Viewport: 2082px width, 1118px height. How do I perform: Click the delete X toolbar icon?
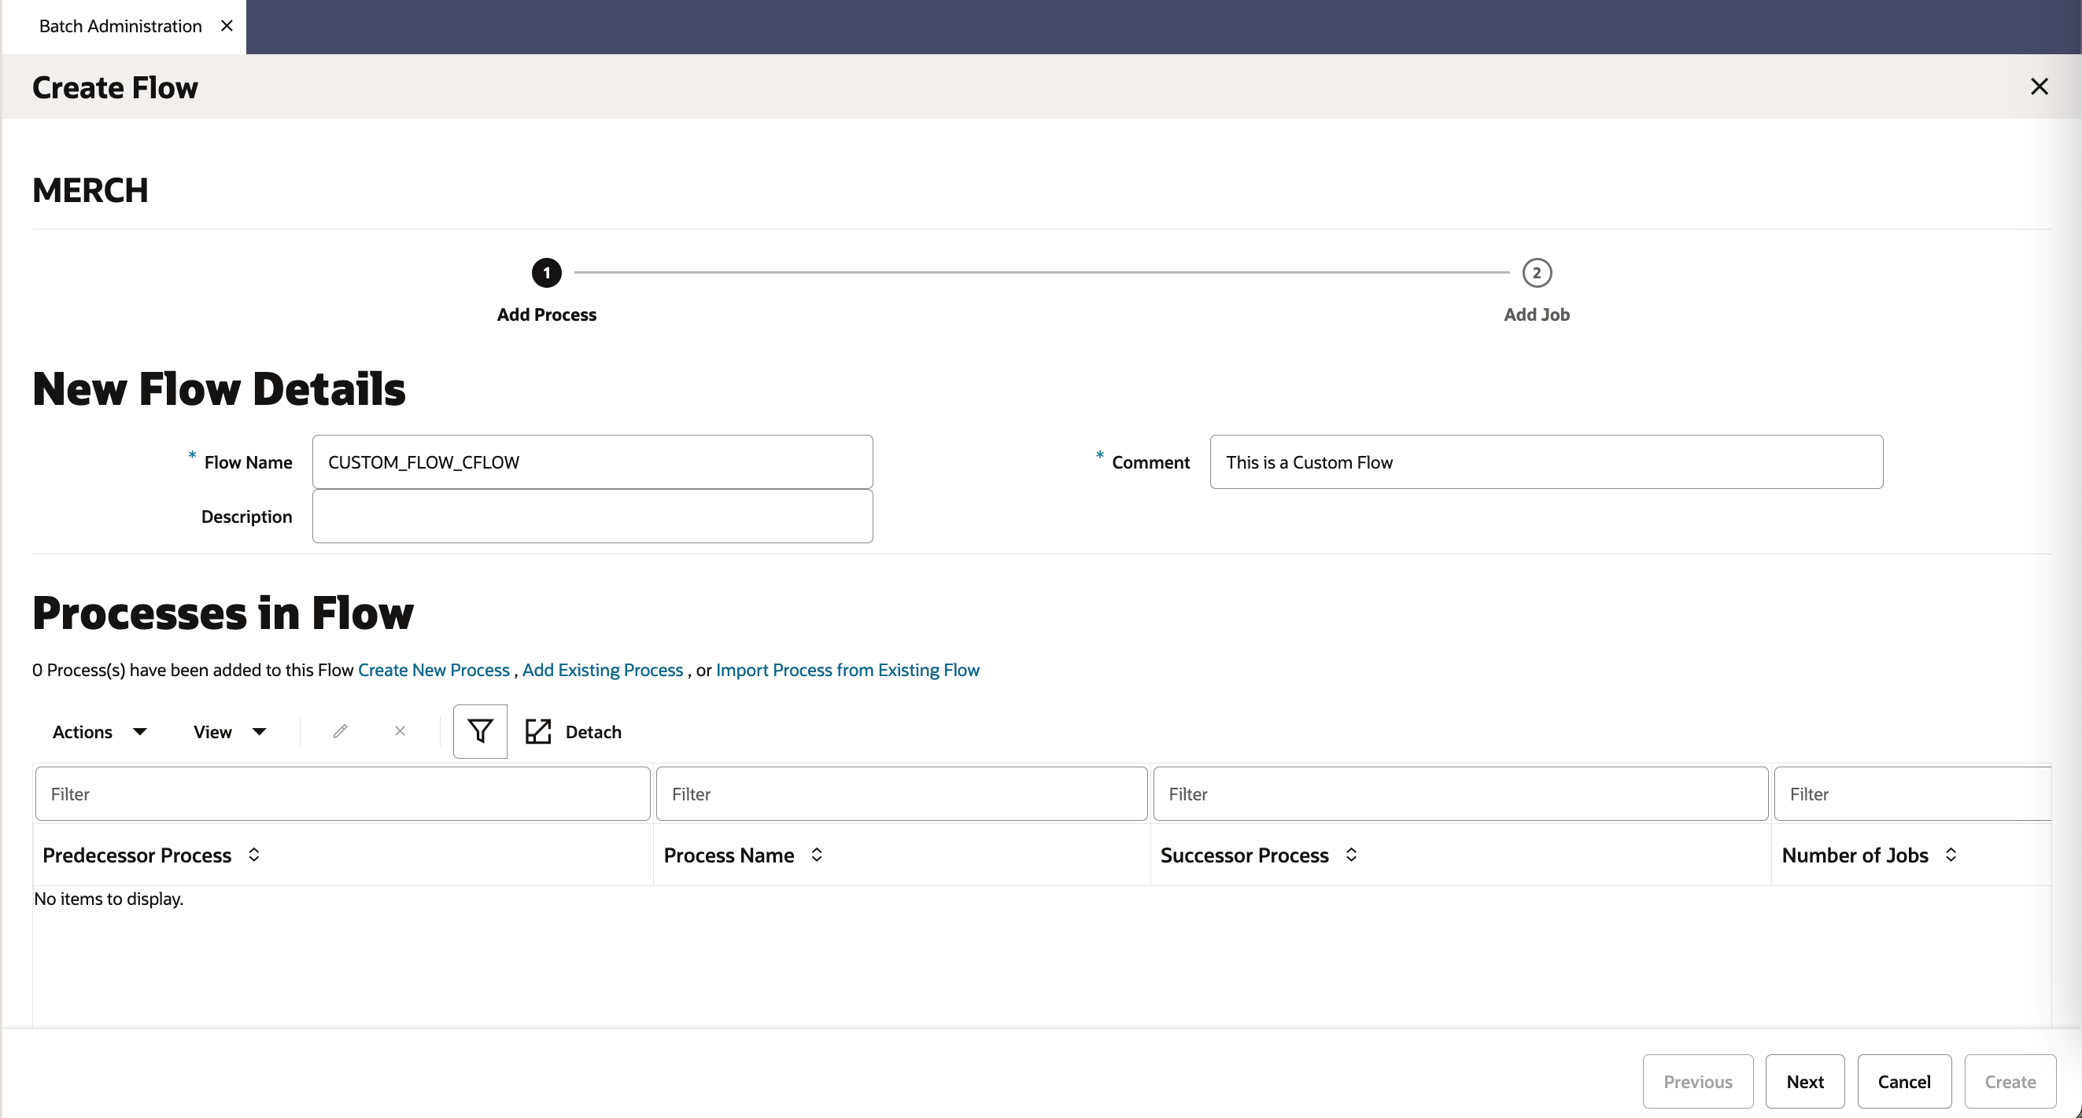(400, 731)
